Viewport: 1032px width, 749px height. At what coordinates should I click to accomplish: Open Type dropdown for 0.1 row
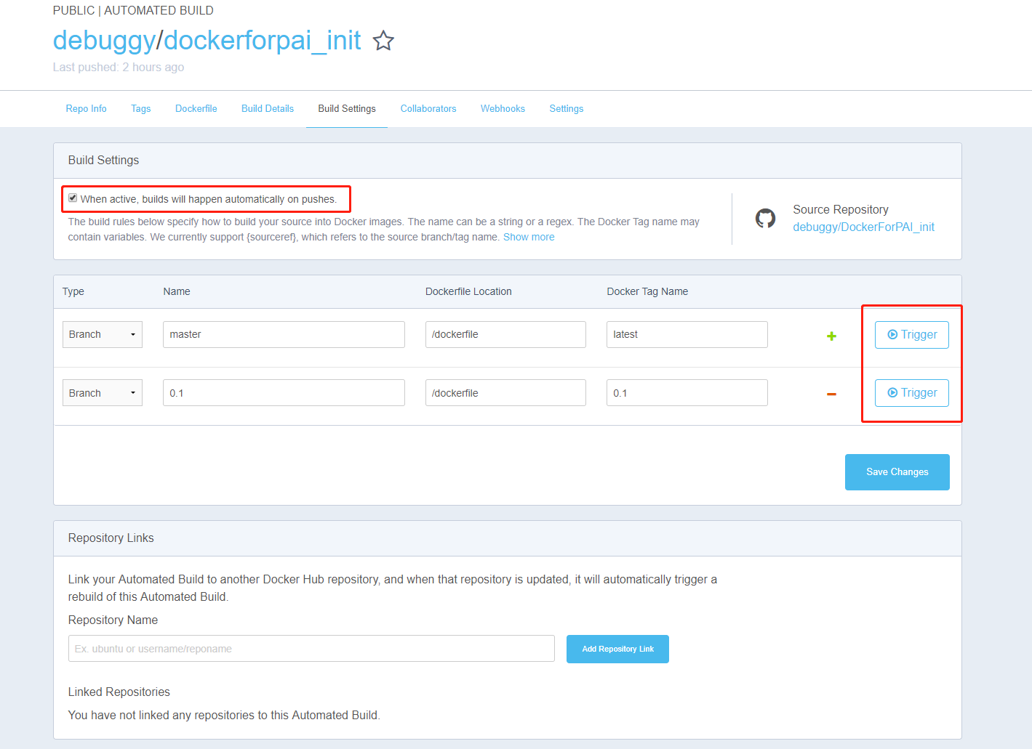(103, 393)
